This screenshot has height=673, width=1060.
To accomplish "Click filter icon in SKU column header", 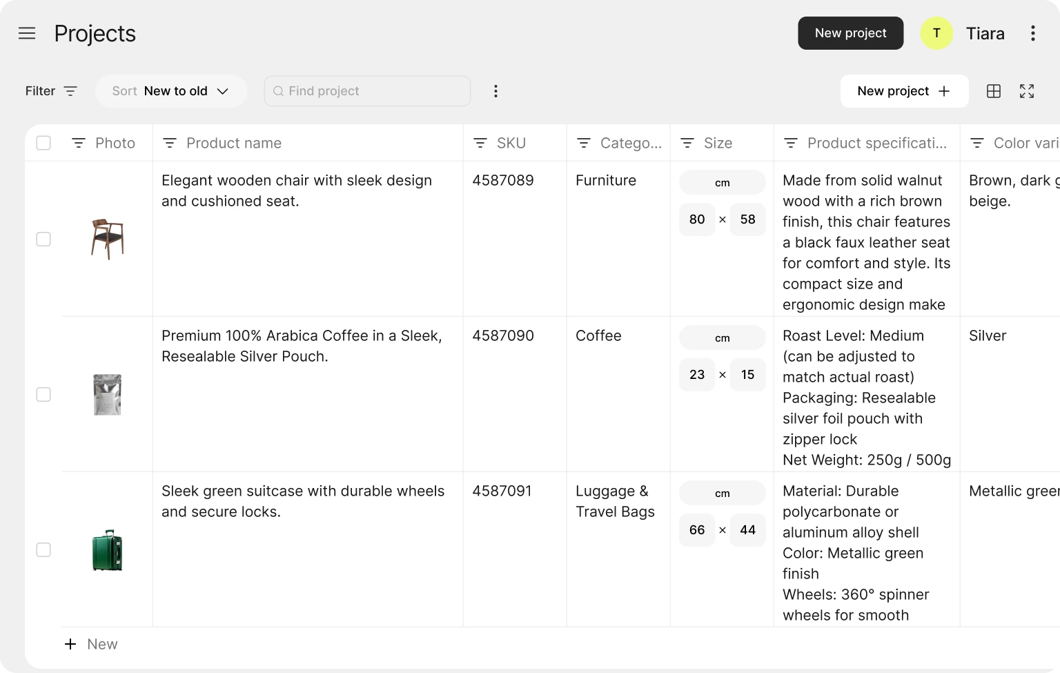I will pyautogui.click(x=480, y=143).
